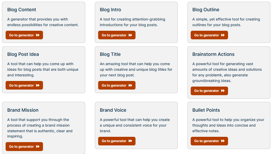Click the double-arrow icon in Blog Title button
This screenshot has width=271, height=154.
pos(130,86)
